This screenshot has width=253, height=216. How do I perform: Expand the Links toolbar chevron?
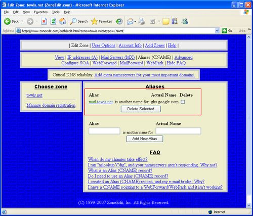point(249,30)
